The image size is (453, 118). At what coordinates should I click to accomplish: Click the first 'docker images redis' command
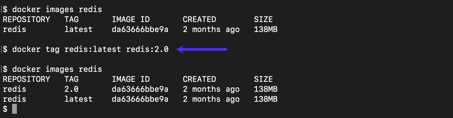57,9
